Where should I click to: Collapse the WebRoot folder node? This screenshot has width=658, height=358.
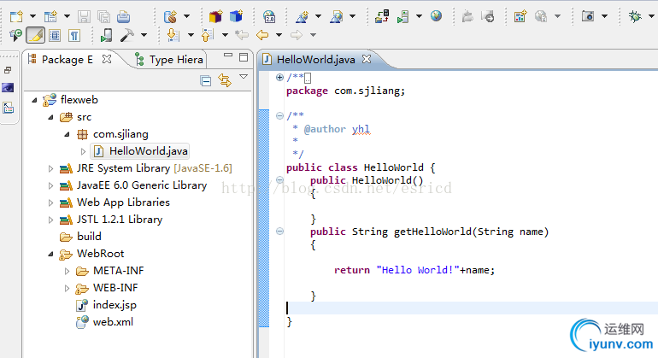[x=50, y=254]
